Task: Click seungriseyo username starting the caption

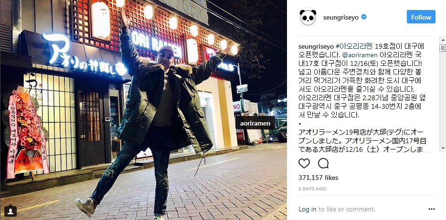Action: coord(317,46)
